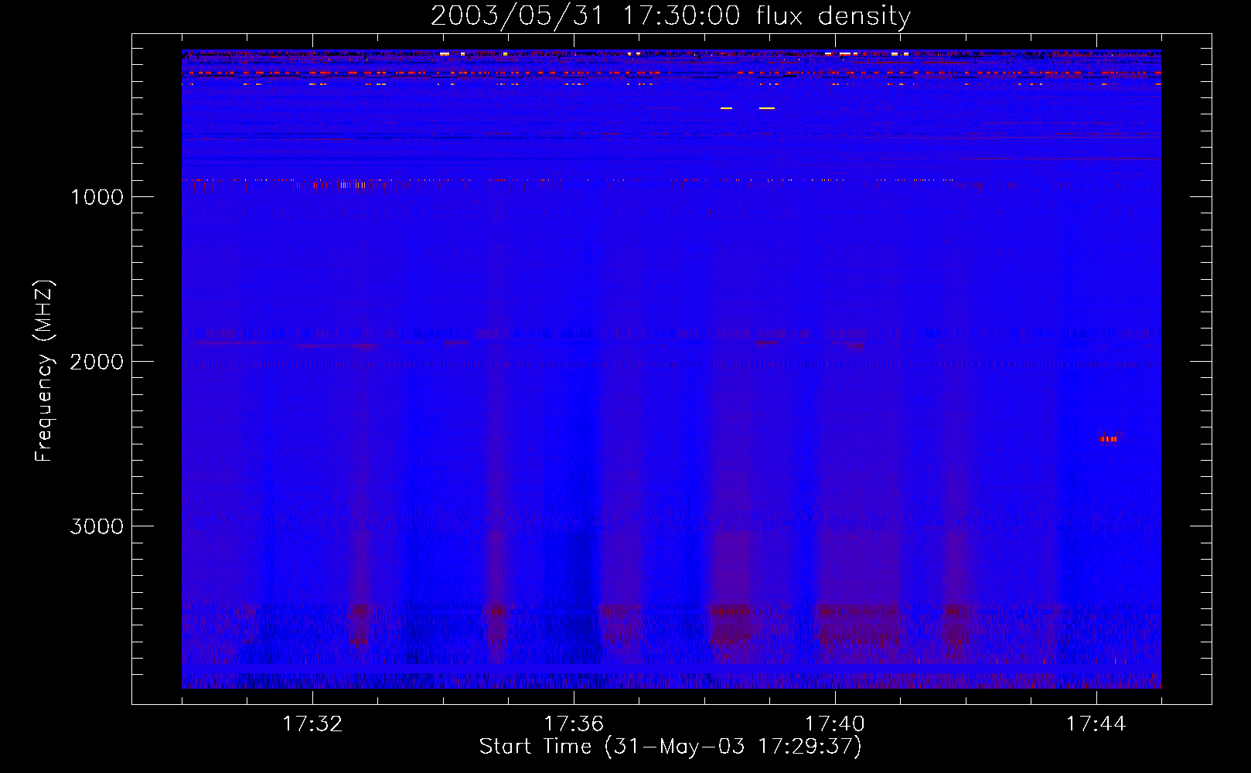Click the 'Start Time (31-May-03 17:29:37)' label

[x=670, y=747]
